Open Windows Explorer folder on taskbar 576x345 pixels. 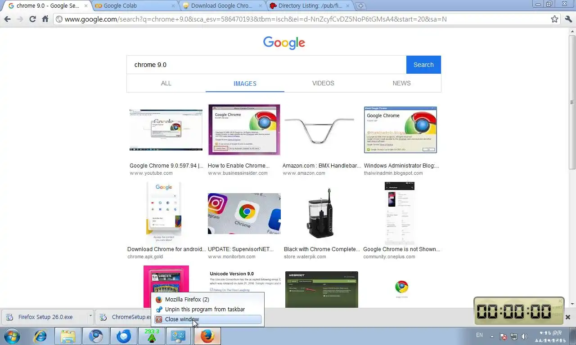(68, 336)
